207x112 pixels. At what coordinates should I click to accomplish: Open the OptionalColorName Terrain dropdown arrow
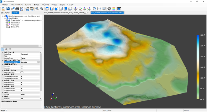point(38,62)
